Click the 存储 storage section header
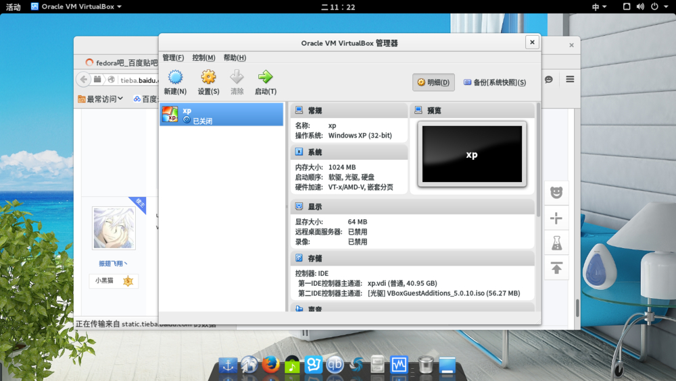Viewport: 676px width, 381px height. pyautogui.click(x=412, y=258)
